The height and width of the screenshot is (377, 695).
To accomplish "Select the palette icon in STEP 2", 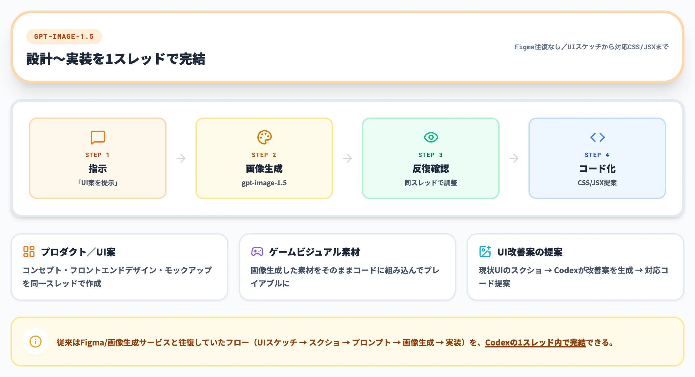I will click(x=264, y=138).
